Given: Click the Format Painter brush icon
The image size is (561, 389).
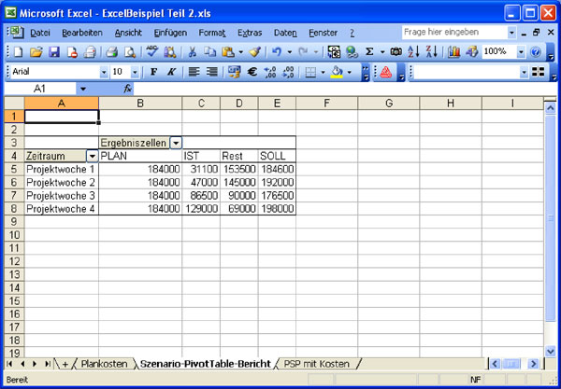Looking at the screenshot, I should (x=254, y=52).
